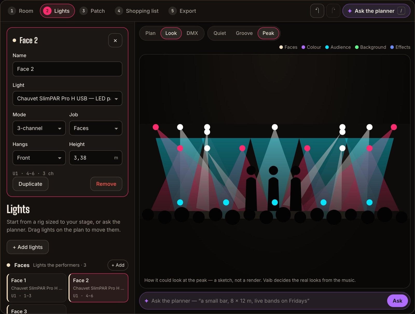
Task: Go to the Export step
Action: [x=182, y=11]
